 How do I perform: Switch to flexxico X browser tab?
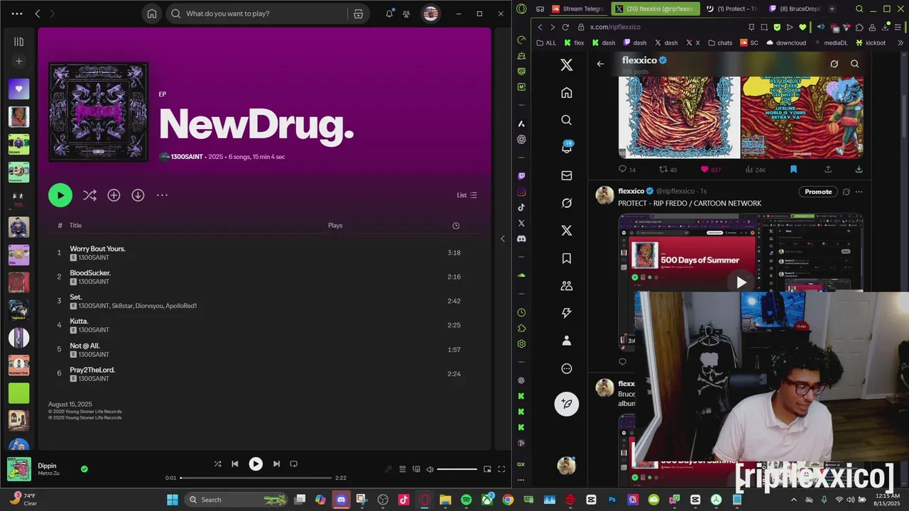655,9
